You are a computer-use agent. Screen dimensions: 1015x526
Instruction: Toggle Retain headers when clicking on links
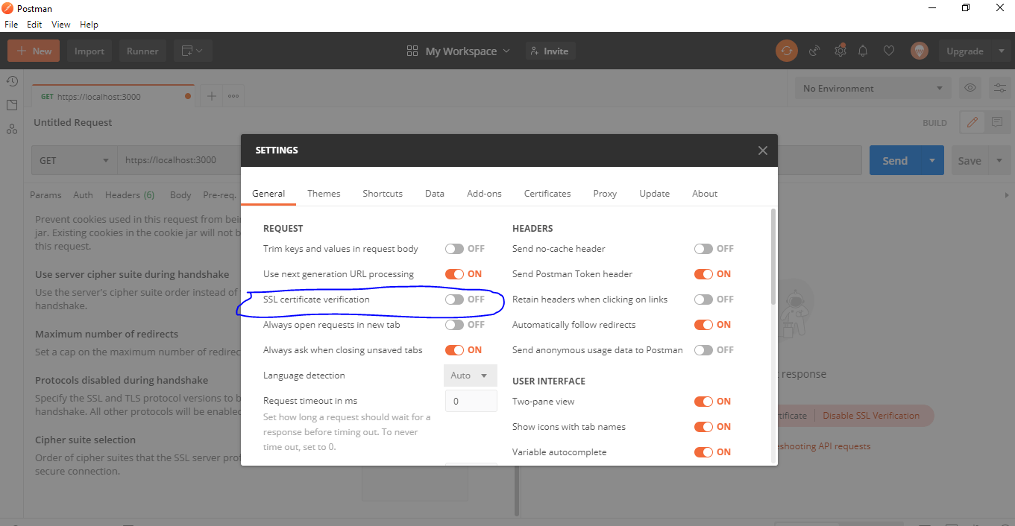(703, 300)
